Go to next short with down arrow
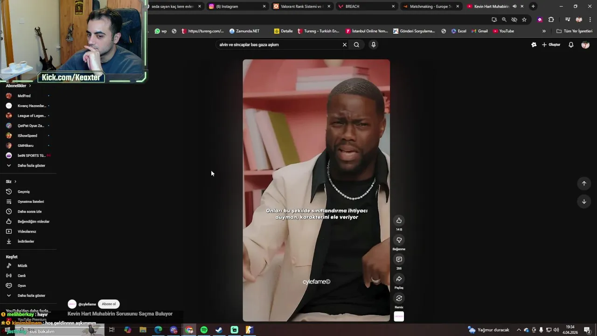Image resolution: width=597 pixels, height=336 pixels. pos(584,202)
